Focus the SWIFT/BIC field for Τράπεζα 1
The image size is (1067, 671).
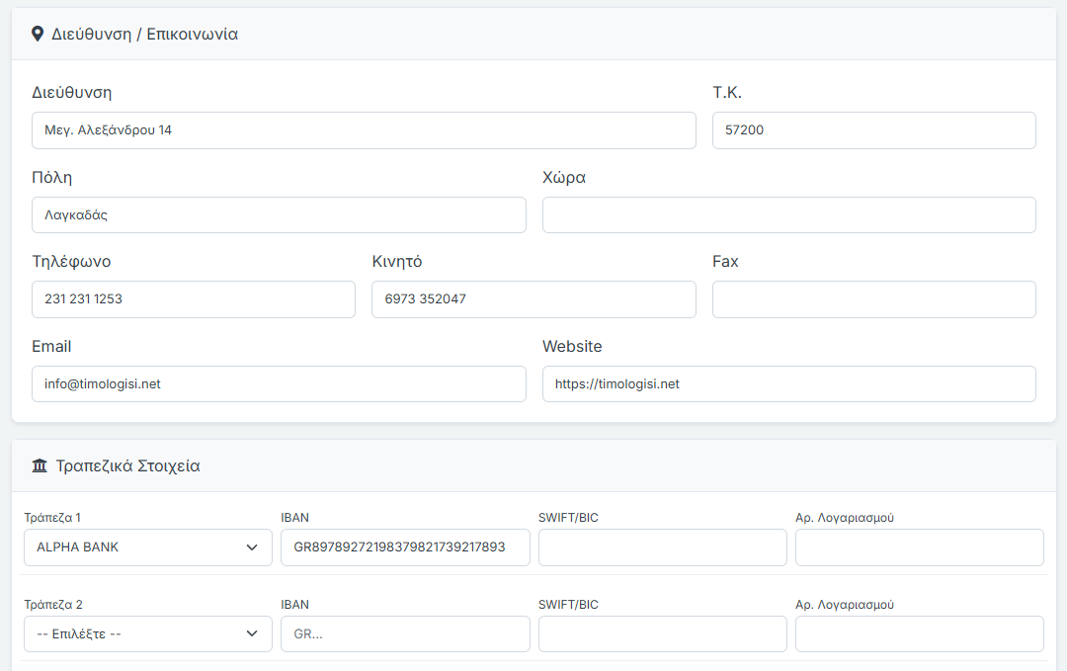(x=662, y=547)
